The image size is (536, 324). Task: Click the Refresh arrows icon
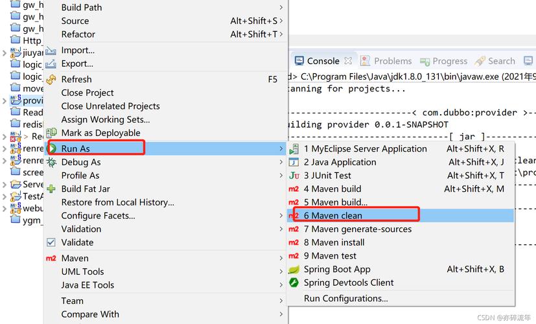click(x=51, y=80)
